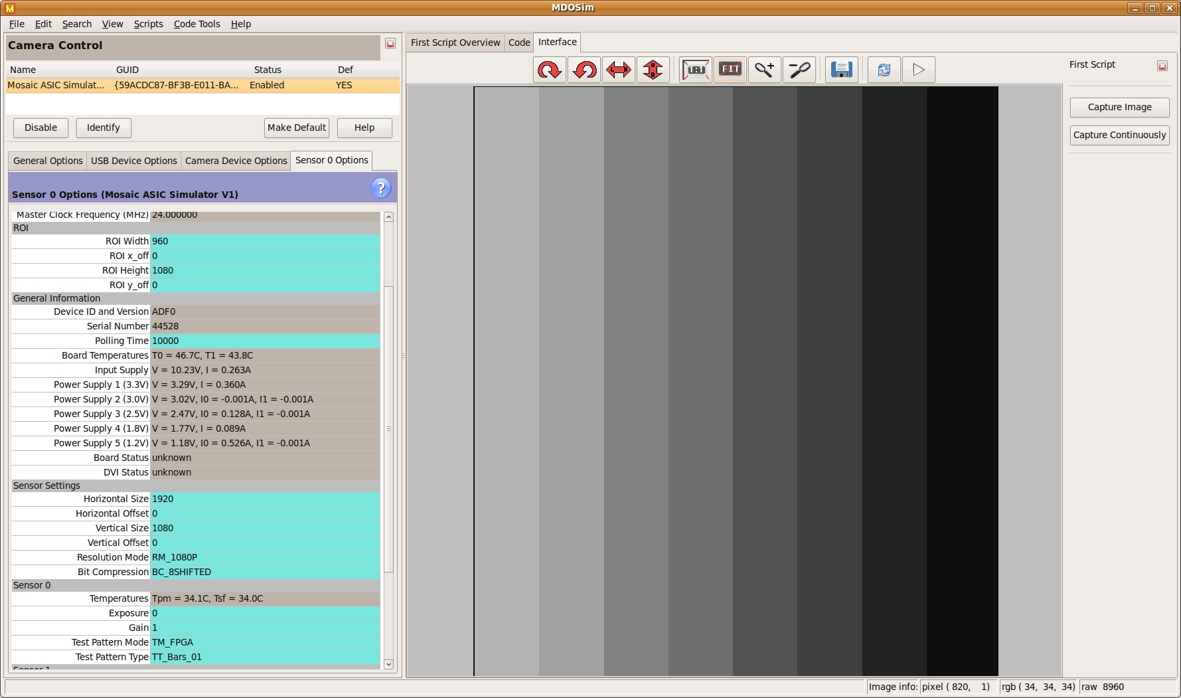1181x698 pixels.
Task: Edit the Vertical Offset value
Action: (x=265, y=543)
